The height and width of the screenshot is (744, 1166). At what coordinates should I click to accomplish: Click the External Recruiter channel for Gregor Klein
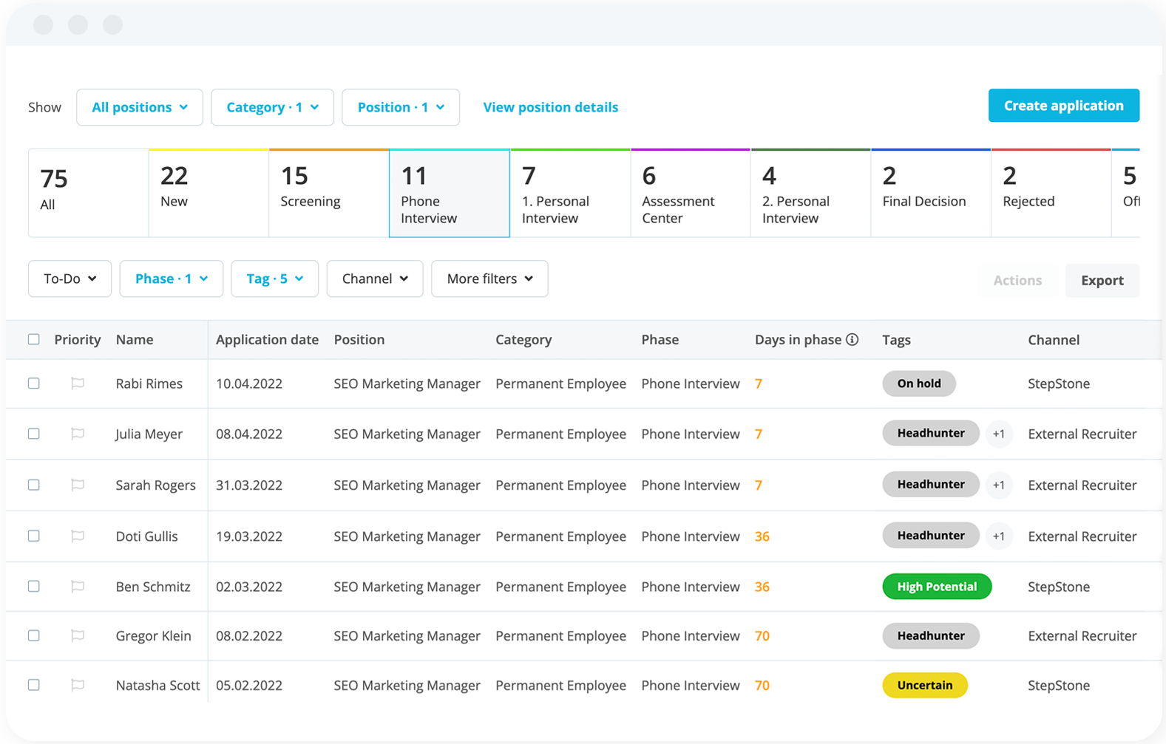pos(1082,635)
